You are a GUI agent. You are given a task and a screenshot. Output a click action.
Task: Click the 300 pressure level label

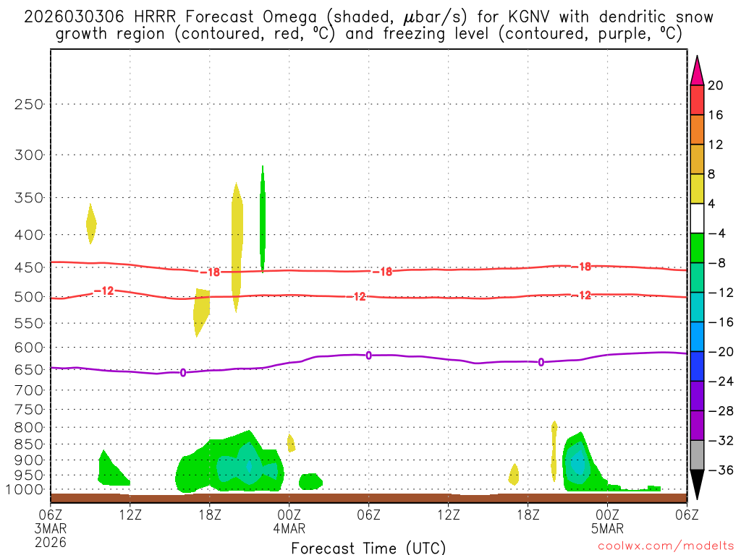29,155
